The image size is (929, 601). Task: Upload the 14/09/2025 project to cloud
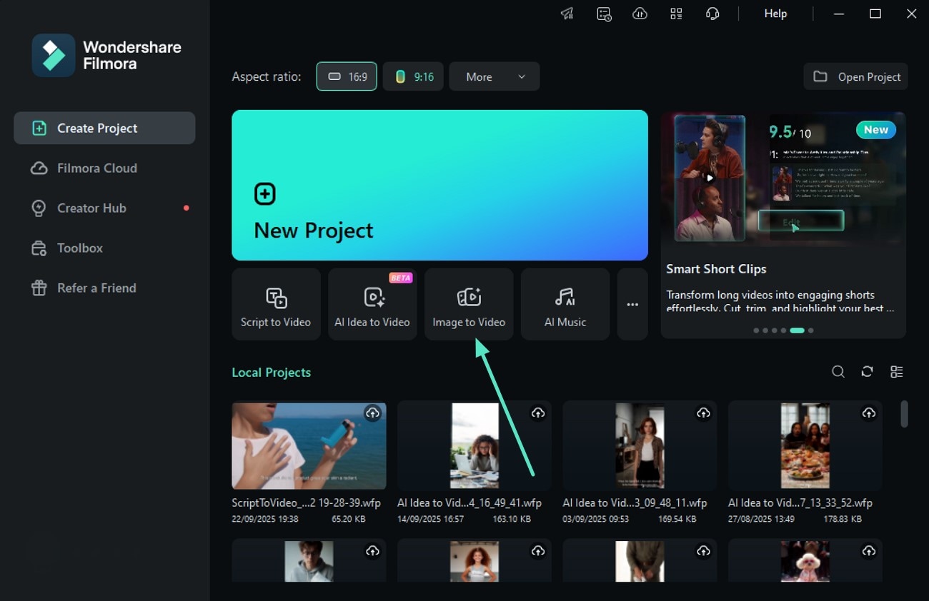click(x=538, y=413)
